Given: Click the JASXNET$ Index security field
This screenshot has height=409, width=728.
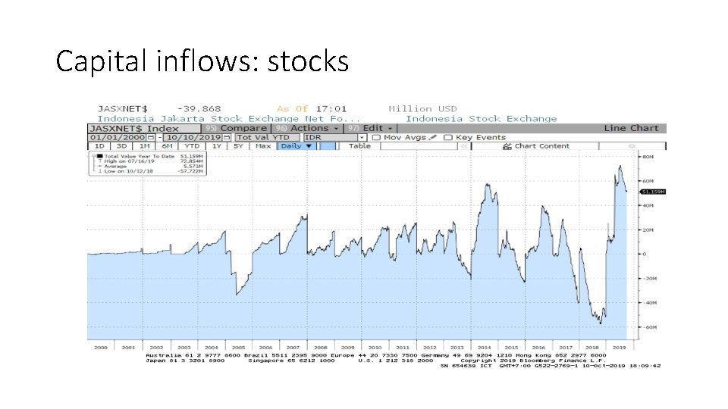Looking at the screenshot, I should pyautogui.click(x=144, y=129).
